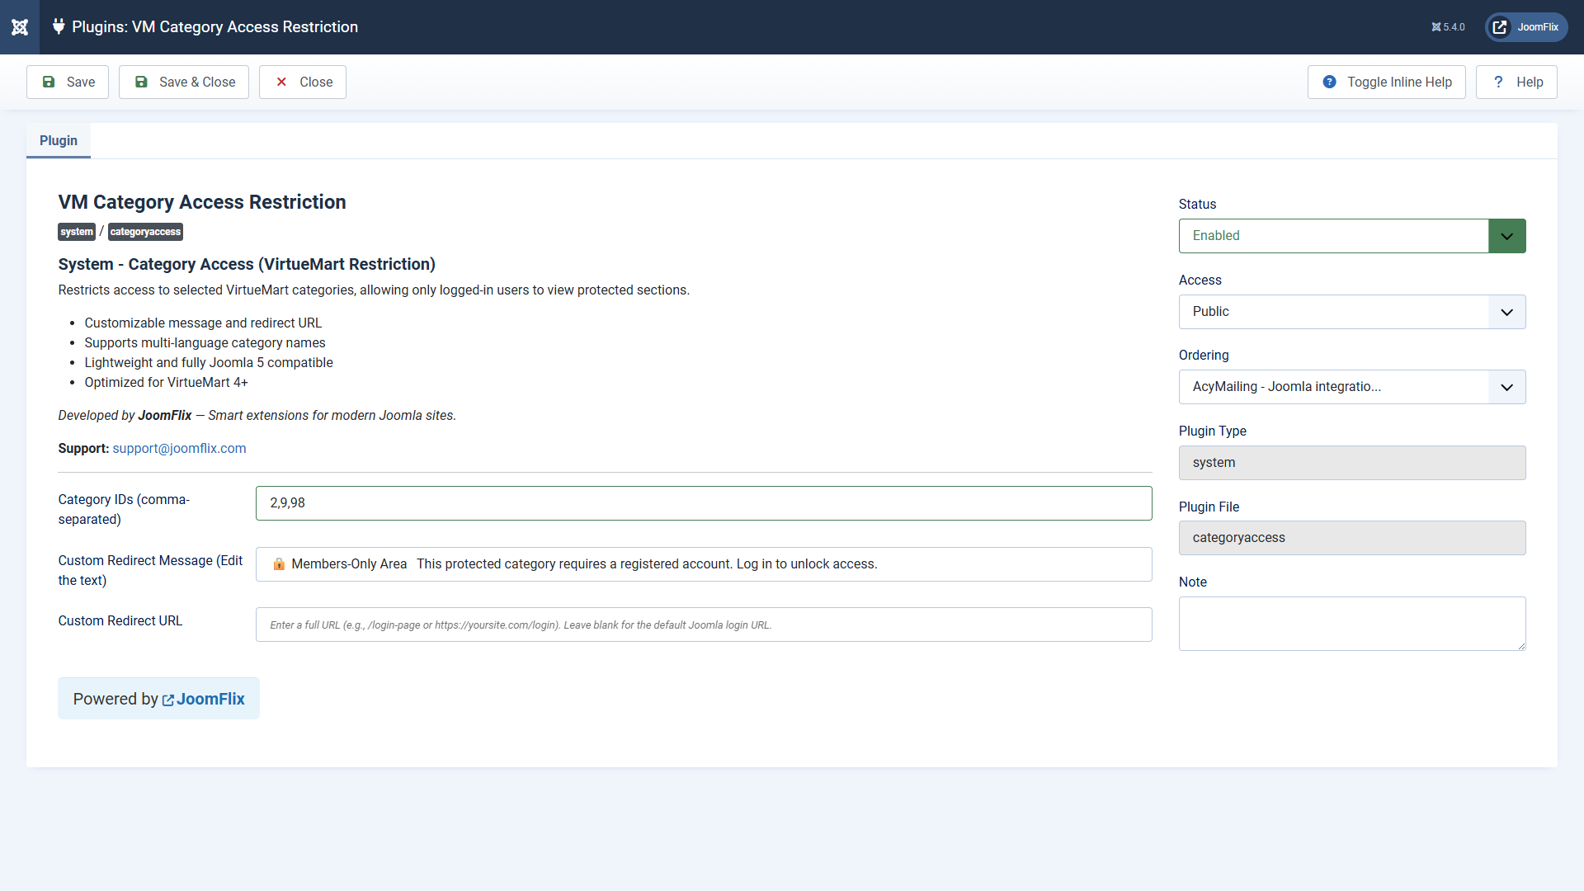Click the question mark Help button
The height and width of the screenshot is (891, 1584).
(1516, 82)
